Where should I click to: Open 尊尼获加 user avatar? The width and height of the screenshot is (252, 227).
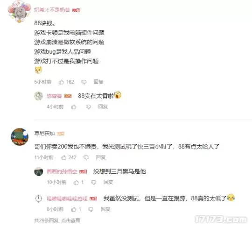pyautogui.click(x=20, y=137)
